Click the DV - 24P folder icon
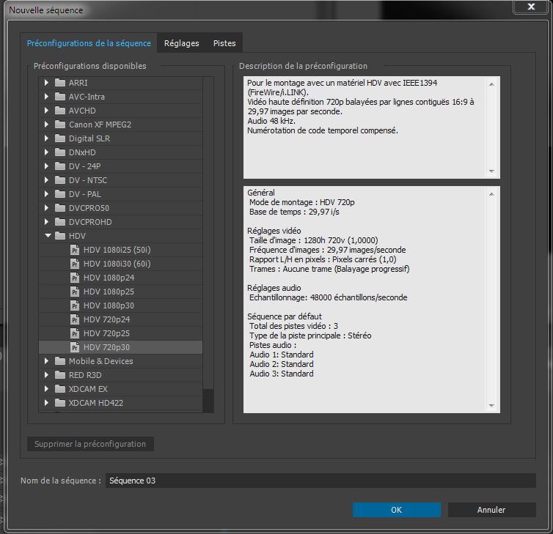553x534 pixels. (x=60, y=166)
